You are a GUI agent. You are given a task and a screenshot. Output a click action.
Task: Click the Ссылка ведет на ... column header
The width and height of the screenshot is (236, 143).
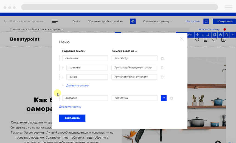[125, 51]
